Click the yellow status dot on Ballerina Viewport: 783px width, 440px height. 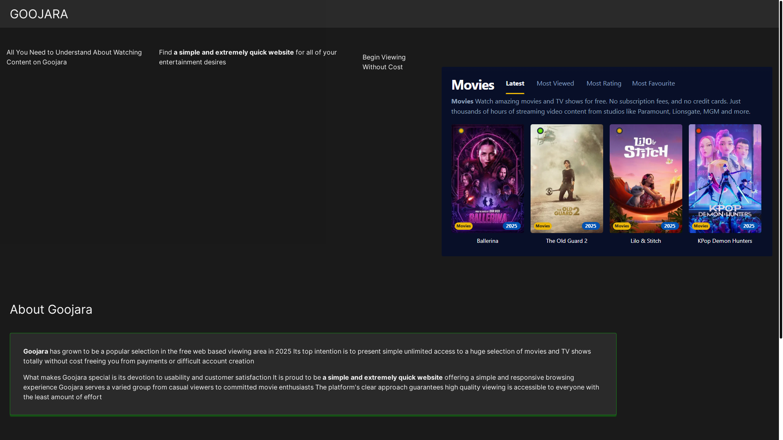pyautogui.click(x=461, y=131)
